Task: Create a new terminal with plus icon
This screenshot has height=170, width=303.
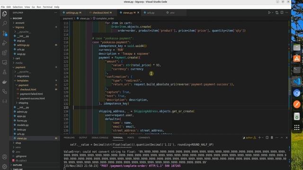Action: click(259, 137)
